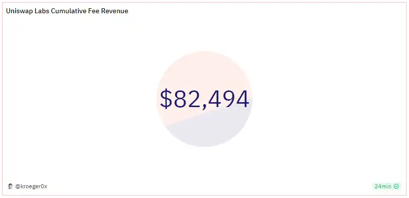Click the orange upper half of the logo
The height and width of the screenshot is (198, 409).
(x=196, y=73)
